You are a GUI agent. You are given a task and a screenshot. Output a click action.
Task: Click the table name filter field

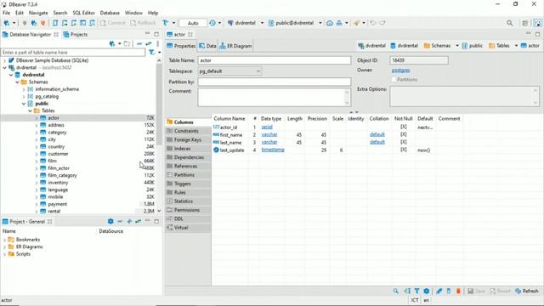(73, 52)
